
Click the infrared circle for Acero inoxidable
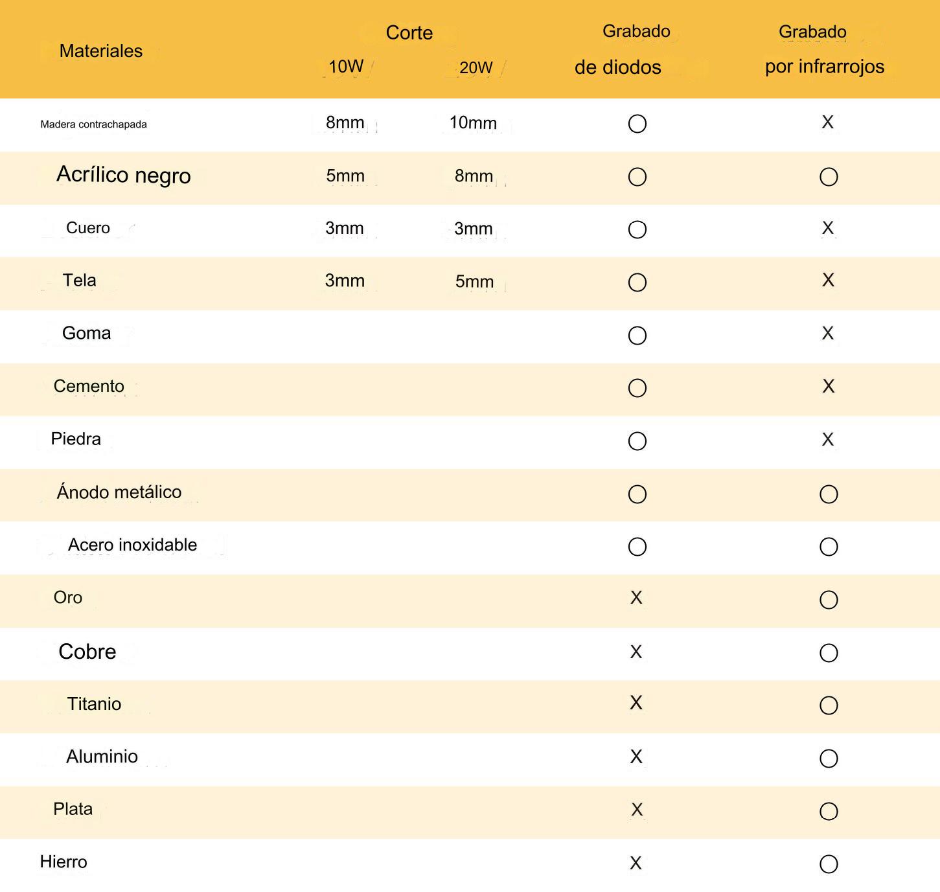click(x=829, y=547)
